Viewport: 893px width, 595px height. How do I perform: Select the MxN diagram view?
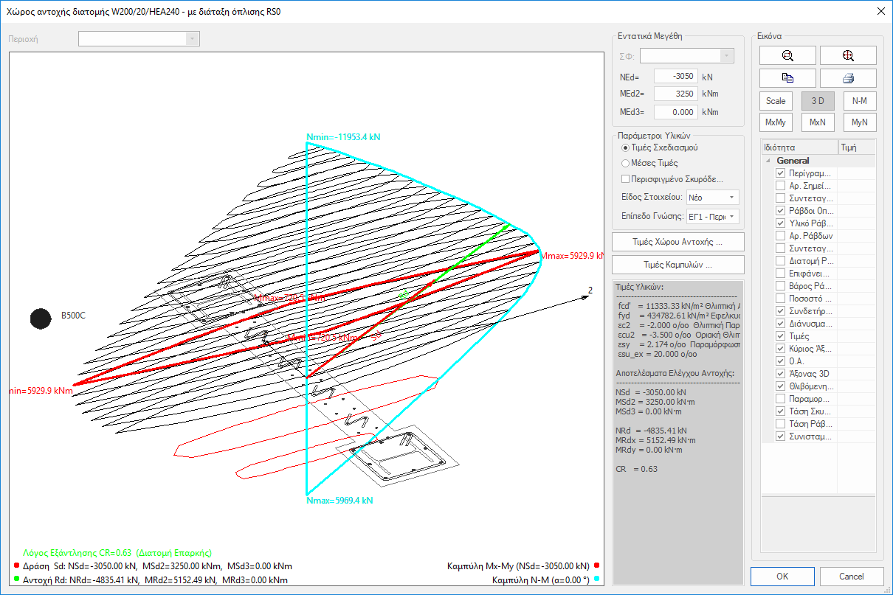click(817, 122)
